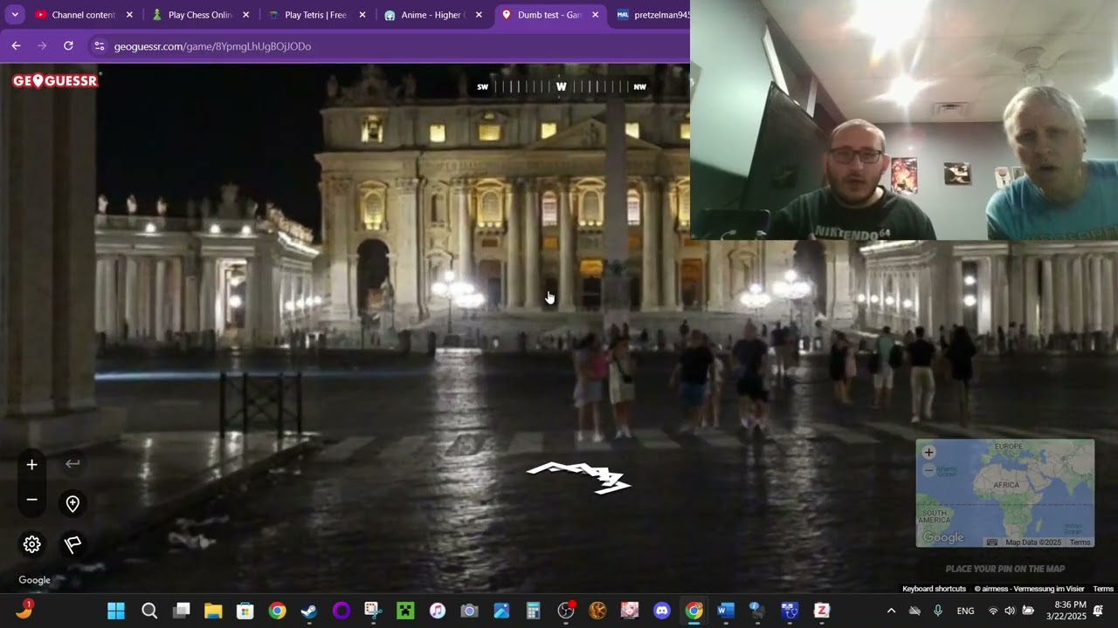Switch to the Anime - Higher tab
1118x628 pixels.
434,15
